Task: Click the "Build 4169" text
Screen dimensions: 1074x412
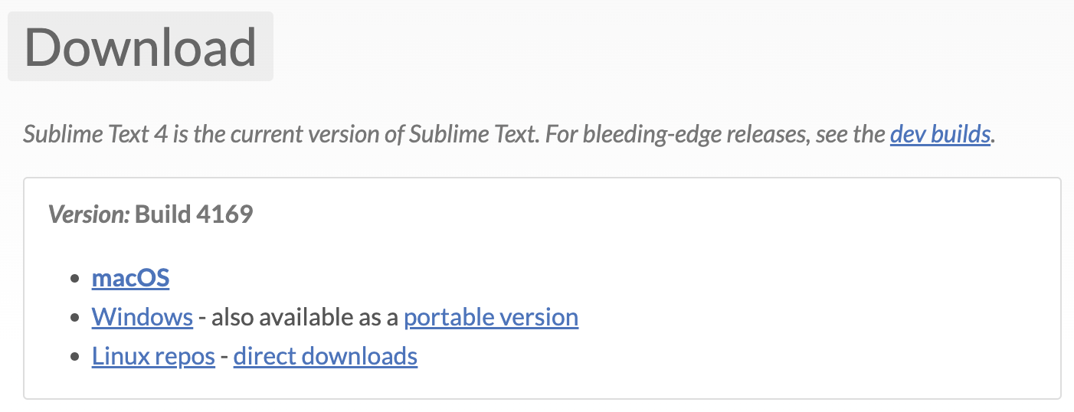Action: (x=194, y=214)
